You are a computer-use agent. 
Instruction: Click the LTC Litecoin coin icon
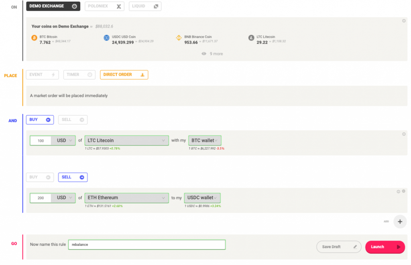251,38
